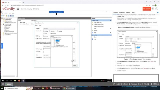Open the DH user avatar menu

(x=153, y=9)
